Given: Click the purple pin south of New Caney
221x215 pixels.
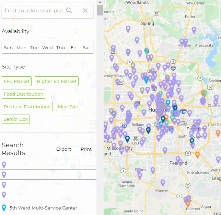Looking at the screenshot, I should pos(194,30).
